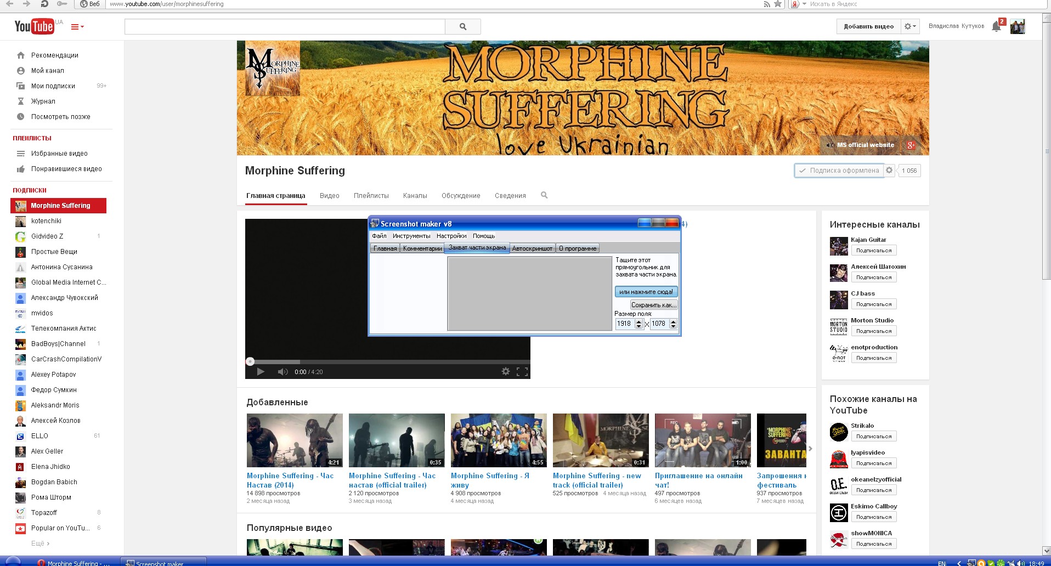This screenshot has height=566, width=1051.
Task: Click the Добавить видео button
Action: point(868,26)
